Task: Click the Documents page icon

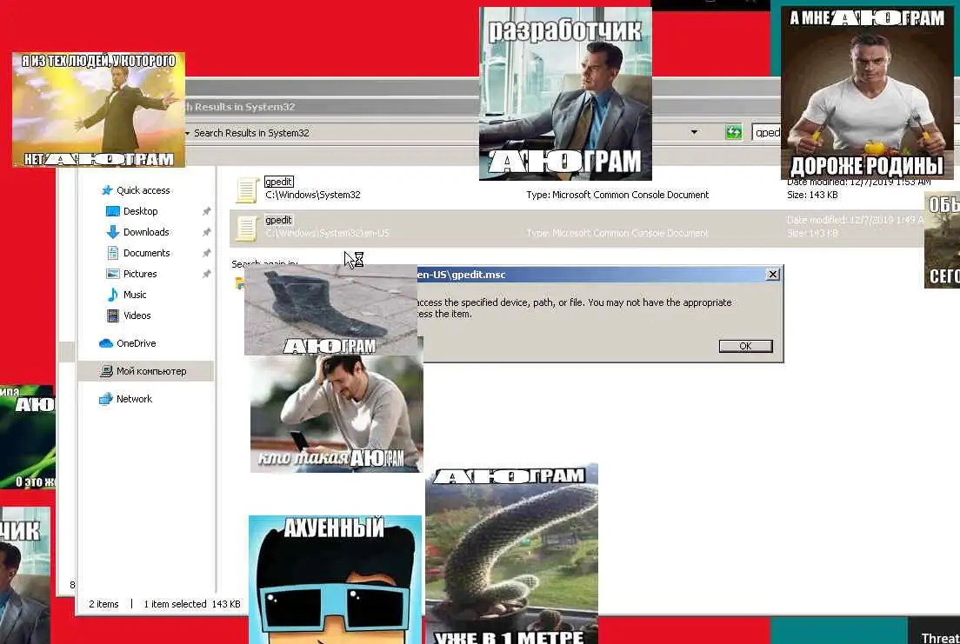Action: [x=113, y=253]
